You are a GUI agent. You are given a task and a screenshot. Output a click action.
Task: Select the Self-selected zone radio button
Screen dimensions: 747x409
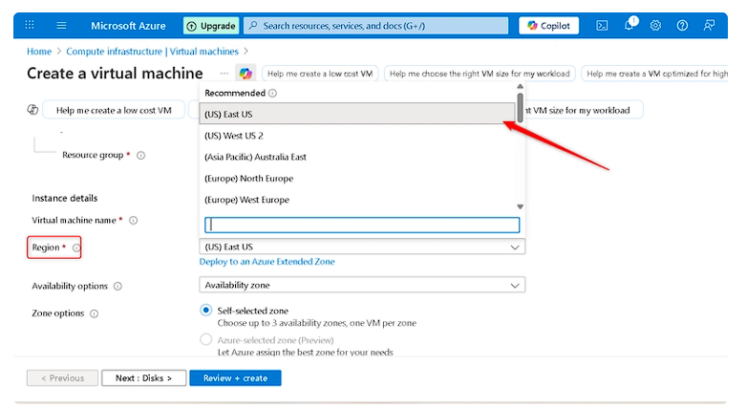click(206, 311)
